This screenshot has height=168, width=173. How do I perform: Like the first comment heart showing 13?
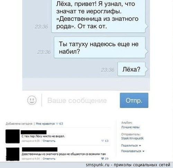(102, 141)
